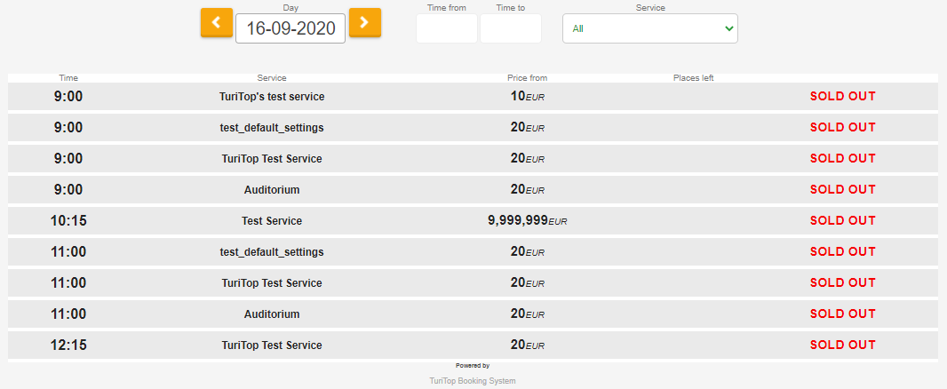947x389 pixels.
Task: Click SOLD OUT for 9:00 Auditorium
Action: coord(842,190)
